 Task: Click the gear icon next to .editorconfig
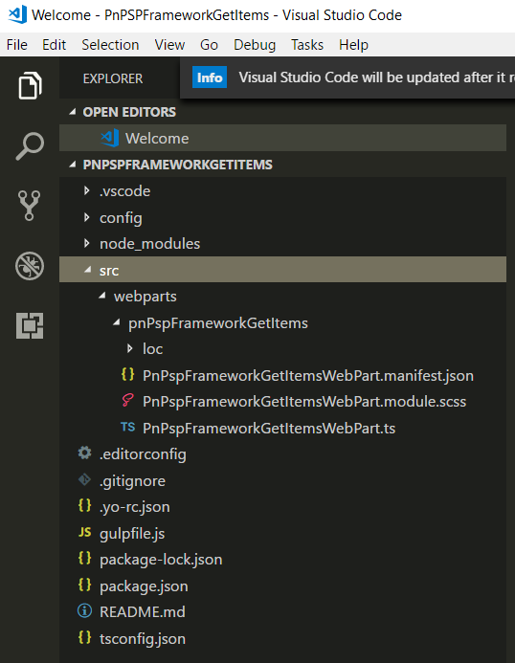84,453
